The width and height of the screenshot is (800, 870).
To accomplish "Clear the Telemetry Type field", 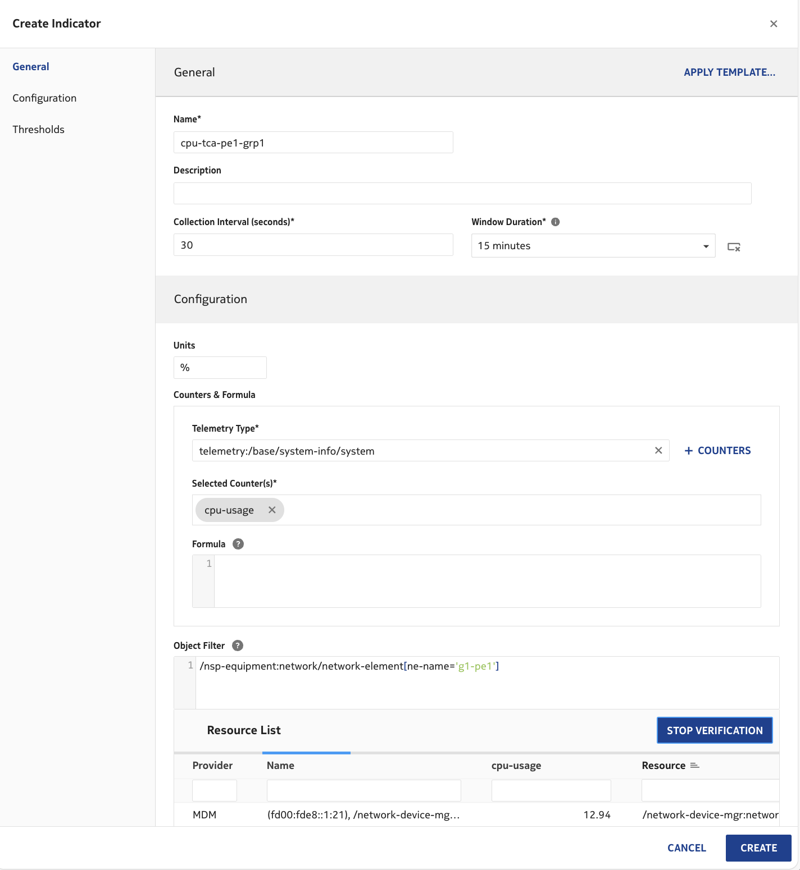I will point(658,451).
